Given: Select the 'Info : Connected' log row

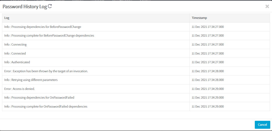Looking at the screenshot, I should point(15,54).
